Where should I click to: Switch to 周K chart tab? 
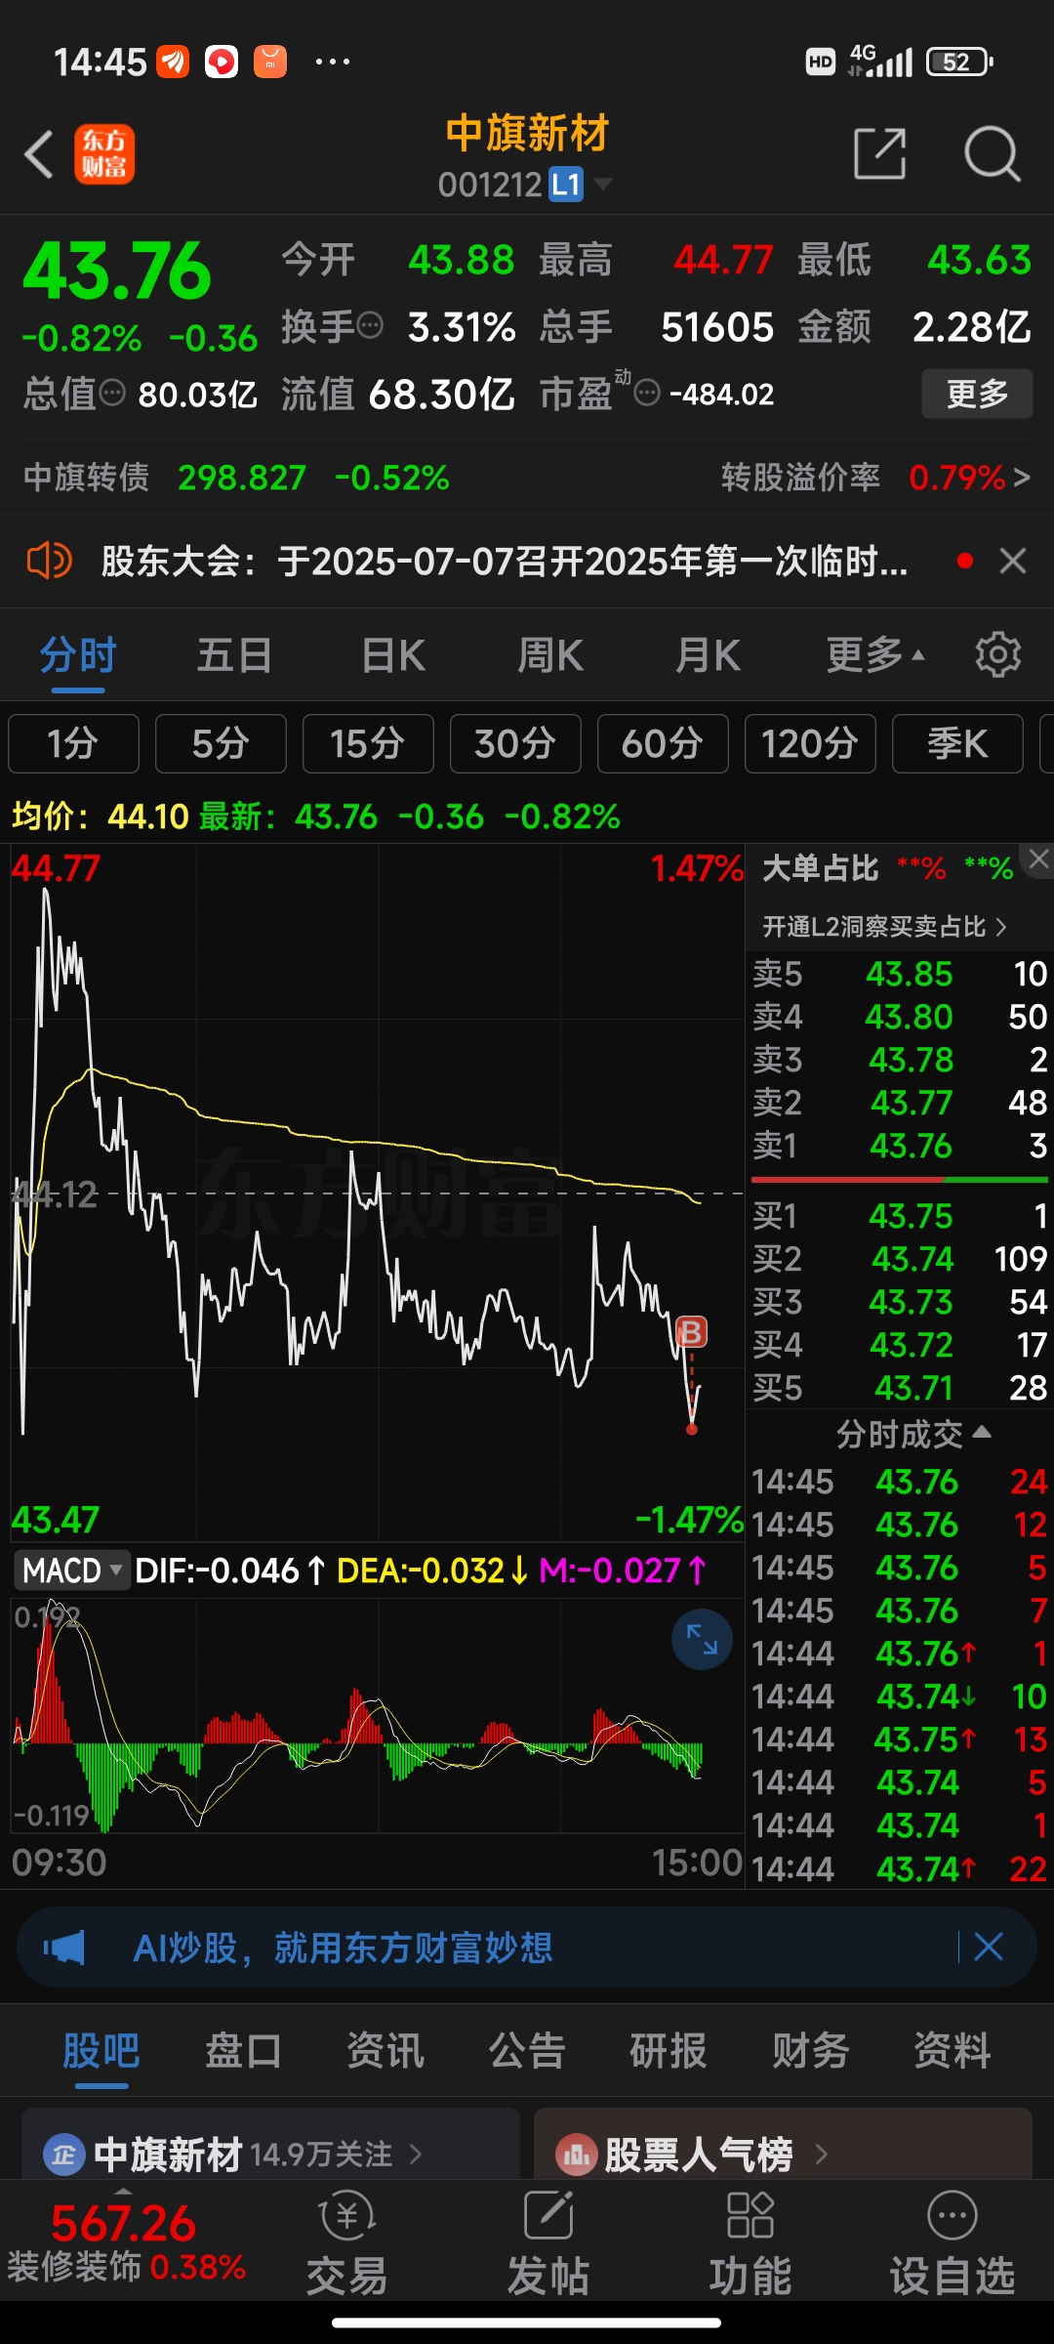(550, 654)
